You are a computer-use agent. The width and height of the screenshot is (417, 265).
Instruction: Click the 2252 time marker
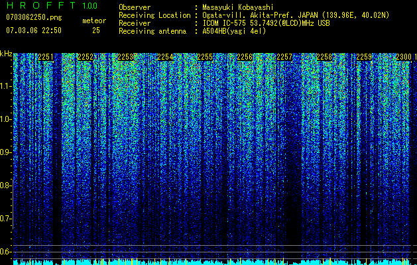pos(86,57)
